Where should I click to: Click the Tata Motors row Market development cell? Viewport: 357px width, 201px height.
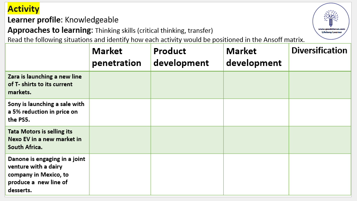pos(256,140)
